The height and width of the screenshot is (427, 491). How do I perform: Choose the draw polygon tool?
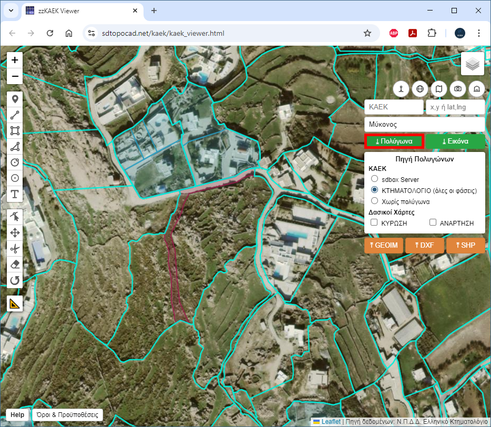point(15,147)
